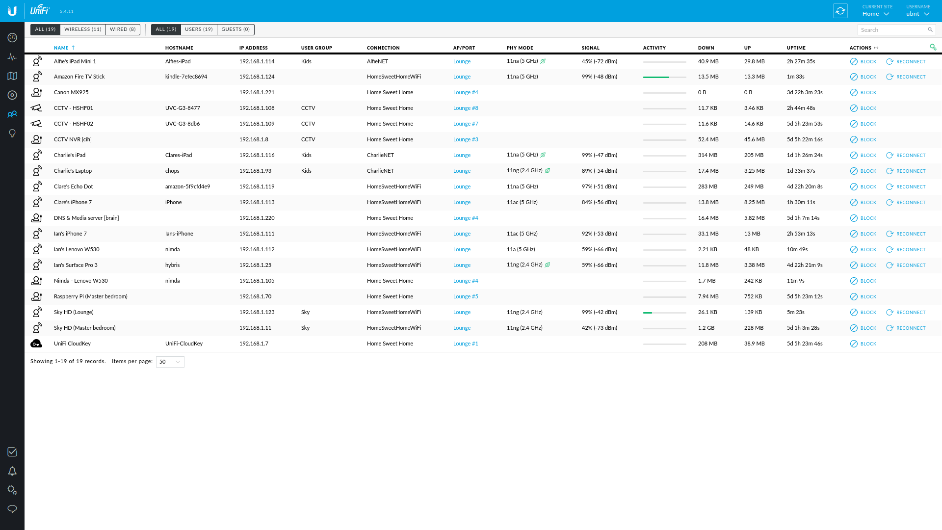Block the CCTV NVR [cih] client
The image size is (942, 530).
tap(863, 140)
